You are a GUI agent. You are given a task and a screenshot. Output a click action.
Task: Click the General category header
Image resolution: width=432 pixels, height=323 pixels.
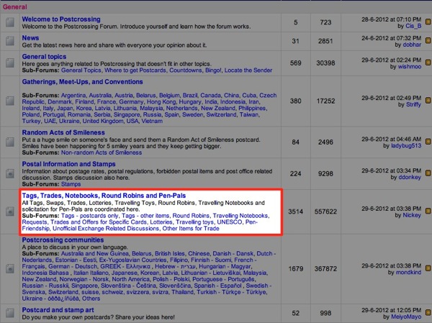tap(15, 7)
